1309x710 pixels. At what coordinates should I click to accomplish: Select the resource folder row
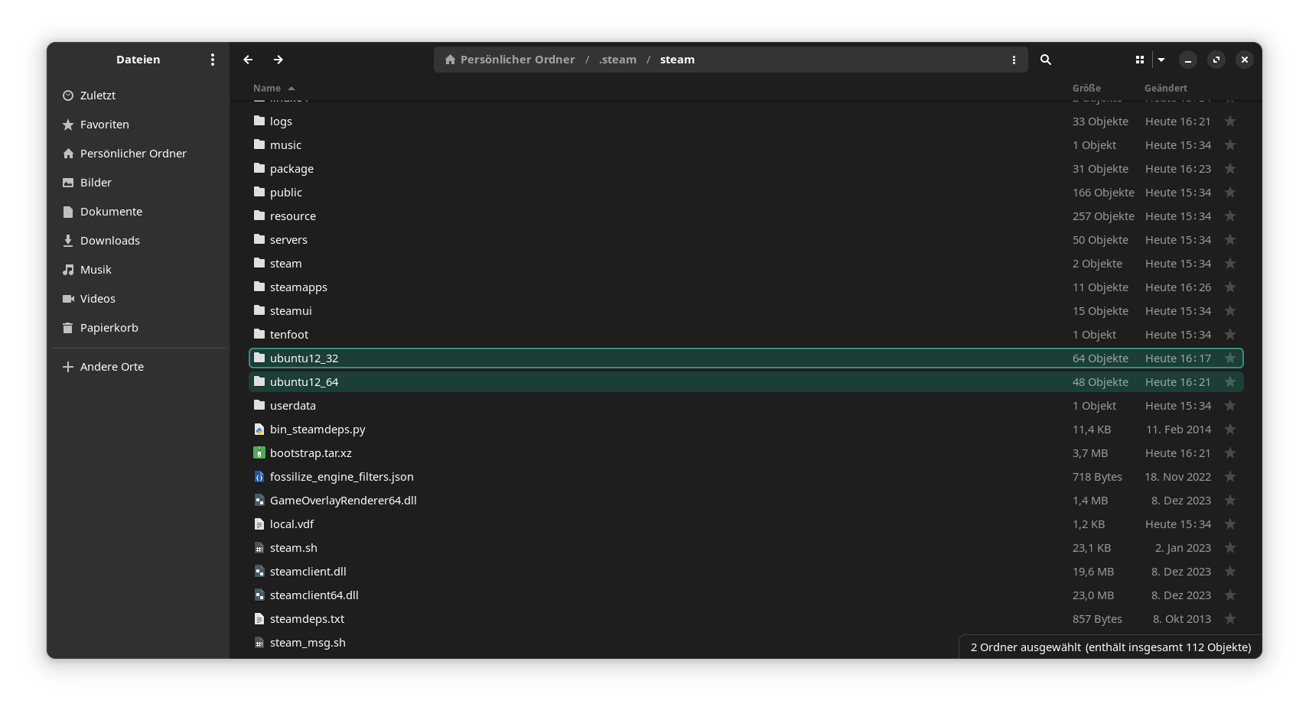[x=746, y=216]
